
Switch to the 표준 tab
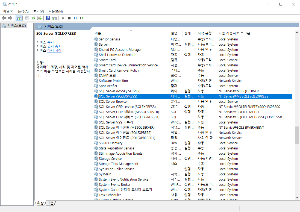(x=50, y=203)
